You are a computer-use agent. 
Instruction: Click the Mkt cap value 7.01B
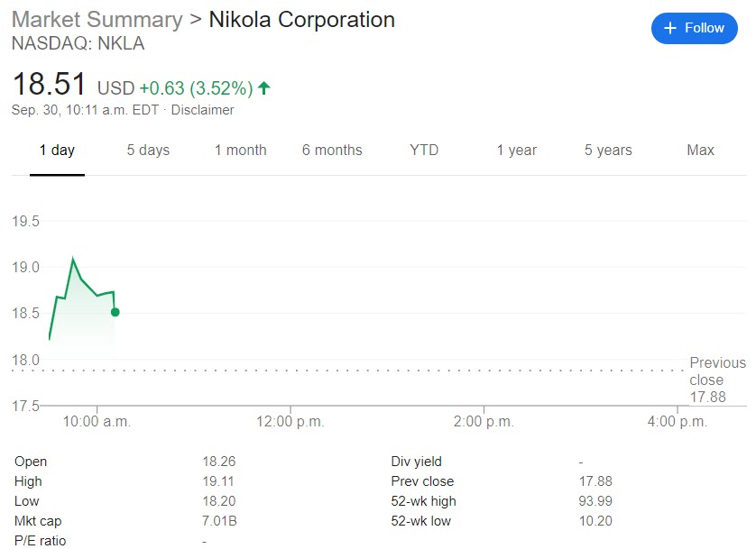219,521
